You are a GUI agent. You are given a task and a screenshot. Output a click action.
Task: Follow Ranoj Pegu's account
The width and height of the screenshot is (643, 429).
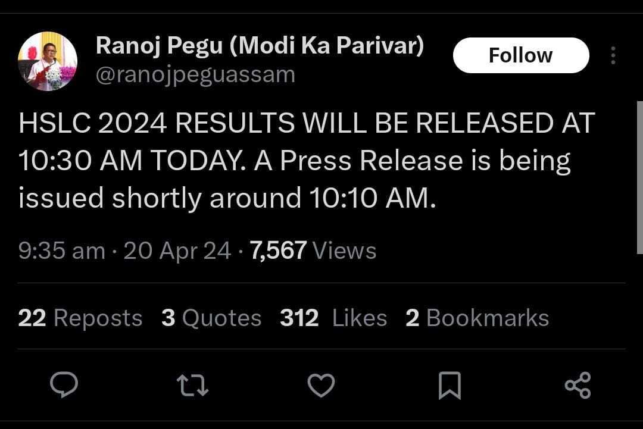pos(521,55)
